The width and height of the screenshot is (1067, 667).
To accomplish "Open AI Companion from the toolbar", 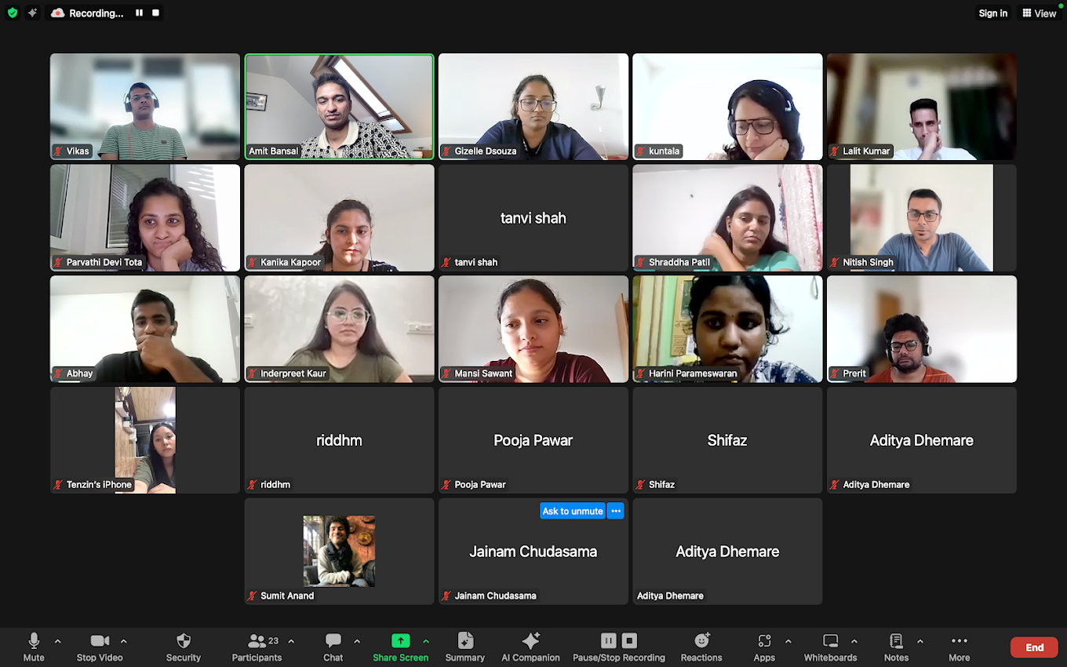I will click(x=530, y=647).
